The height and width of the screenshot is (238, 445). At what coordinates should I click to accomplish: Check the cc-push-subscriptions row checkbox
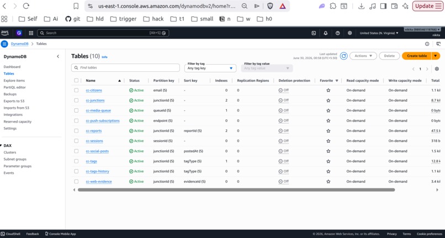[x=76, y=121]
